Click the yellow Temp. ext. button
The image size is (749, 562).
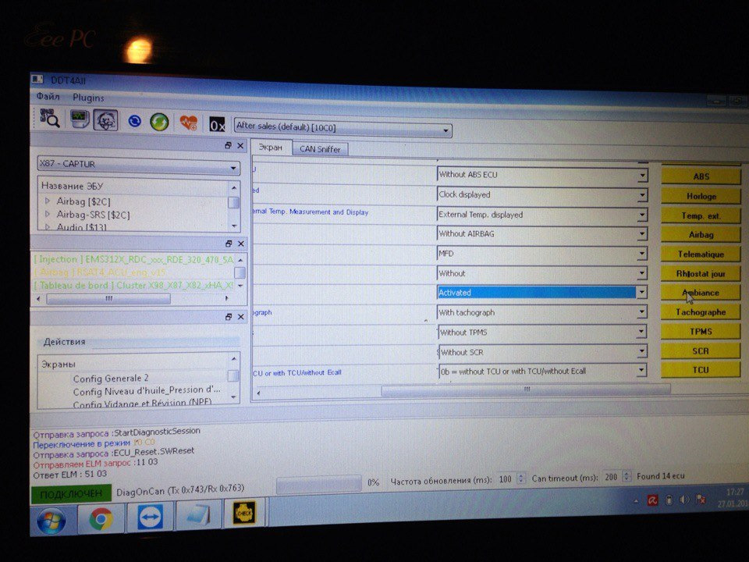[701, 215]
